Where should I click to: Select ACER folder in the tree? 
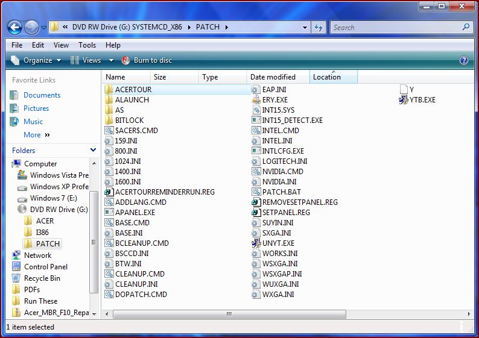(x=39, y=221)
